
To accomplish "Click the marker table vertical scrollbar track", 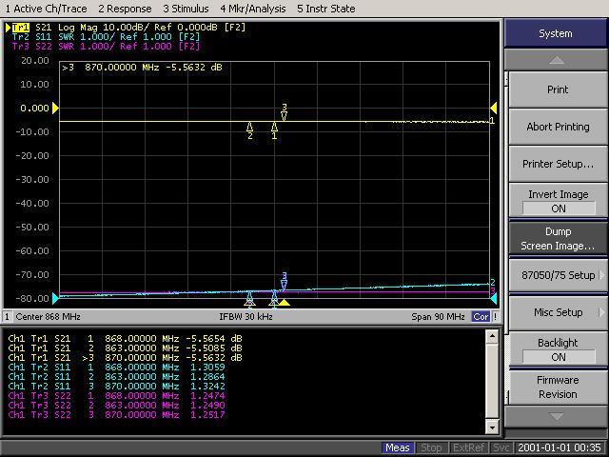I will pyautogui.click(x=493, y=381).
